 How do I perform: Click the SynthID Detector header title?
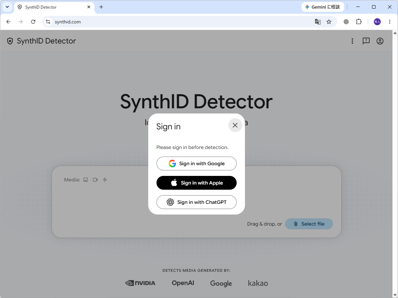pyautogui.click(x=46, y=41)
